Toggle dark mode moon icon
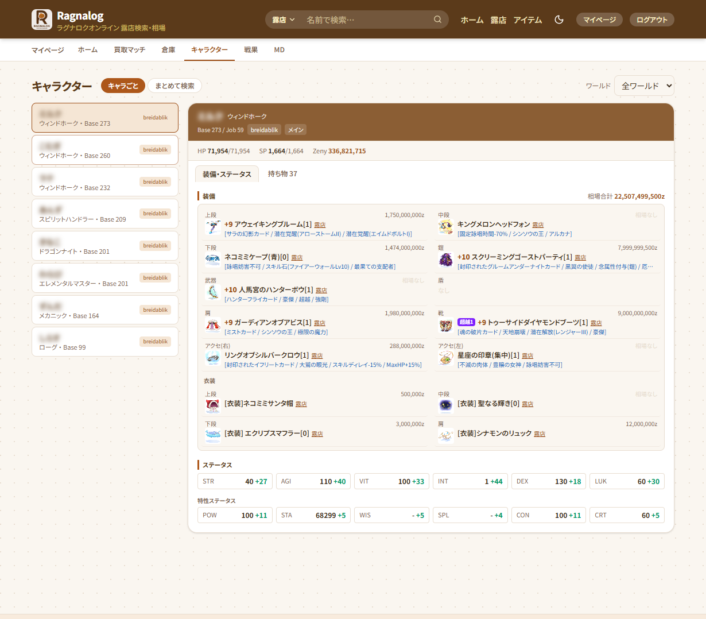 coord(559,20)
